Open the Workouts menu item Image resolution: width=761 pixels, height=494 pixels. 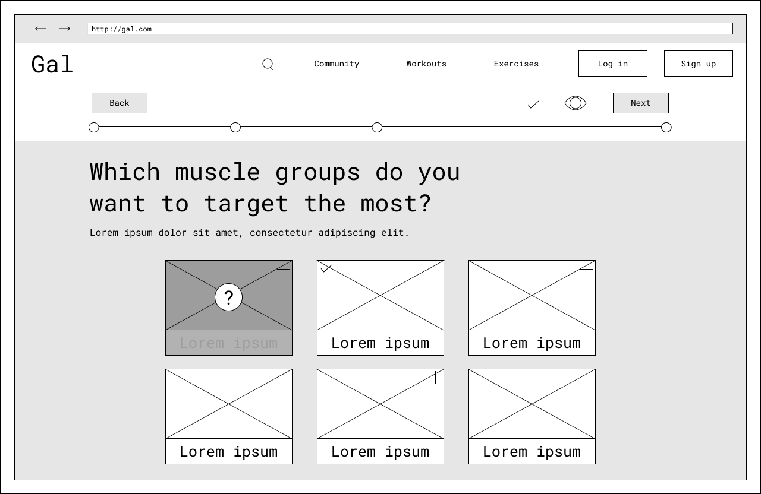426,64
